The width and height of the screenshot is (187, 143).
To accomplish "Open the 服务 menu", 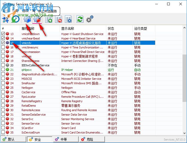I will coord(15,11).
